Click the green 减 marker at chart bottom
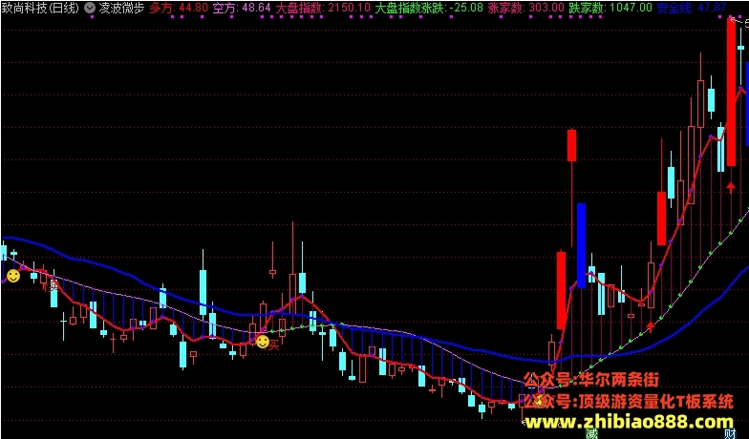Screen dimensions: 749x439 (x=592, y=433)
